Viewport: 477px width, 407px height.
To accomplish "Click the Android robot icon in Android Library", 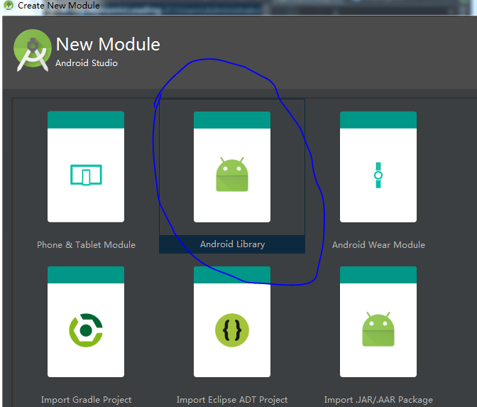I will click(x=232, y=175).
